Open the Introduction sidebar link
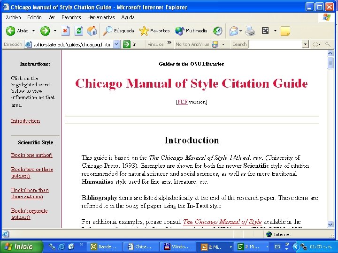Viewport: 338px width, 253px height. 25,121
